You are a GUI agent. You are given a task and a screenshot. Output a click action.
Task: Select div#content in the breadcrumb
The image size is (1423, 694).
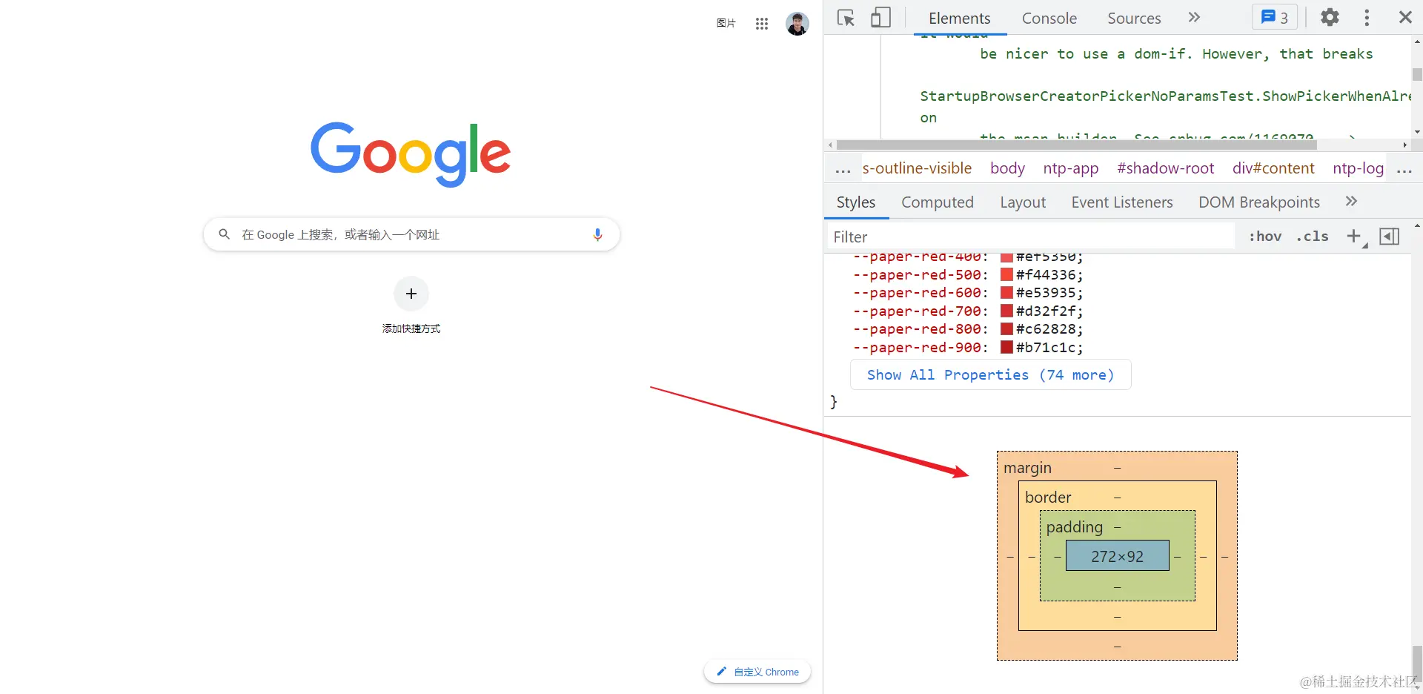coord(1273,168)
